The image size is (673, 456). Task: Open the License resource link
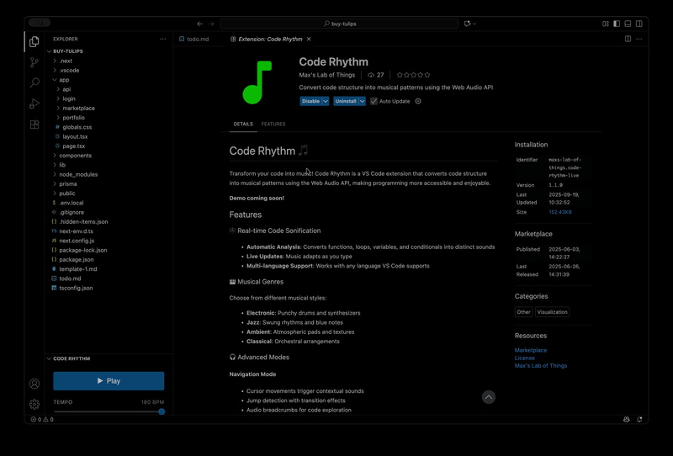[524, 358]
